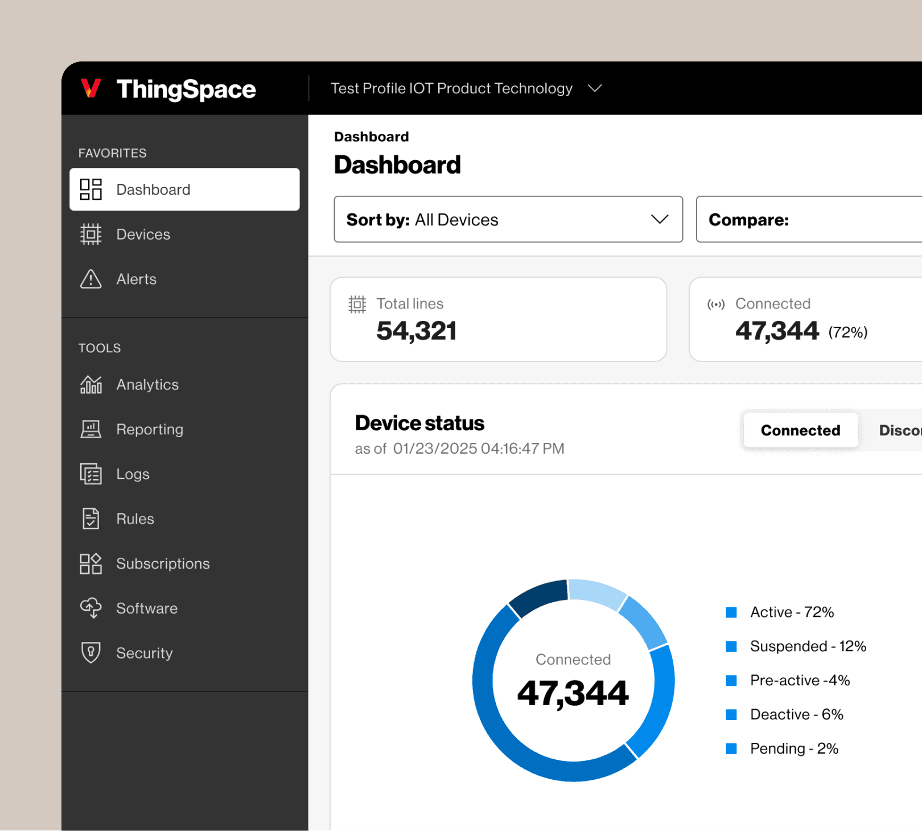Open the Dashboard menu item

[x=184, y=190]
